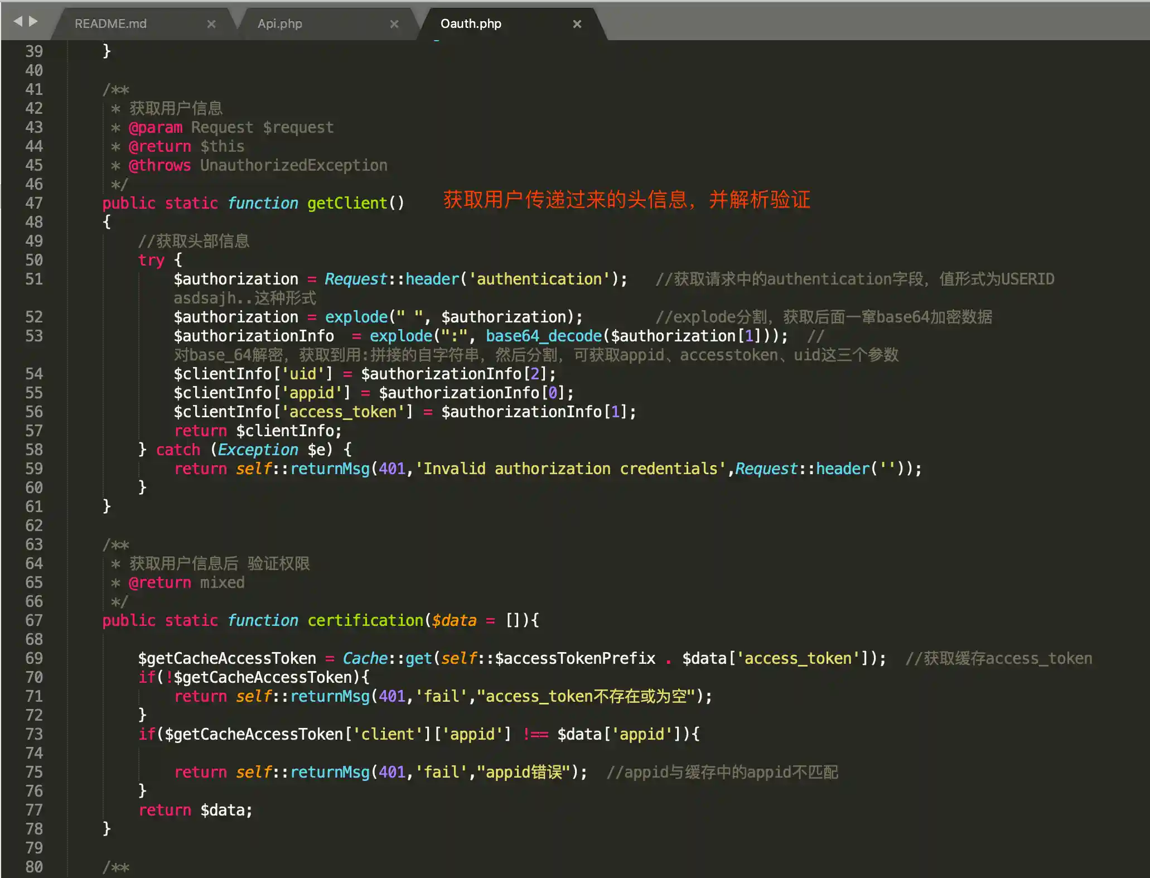Click line number 47 in the gutter
Image resolution: width=1150 pixels, height=878 pixels.
[34, 203]
